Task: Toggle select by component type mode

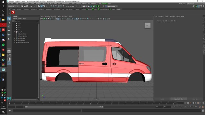Action: [44, 6]
